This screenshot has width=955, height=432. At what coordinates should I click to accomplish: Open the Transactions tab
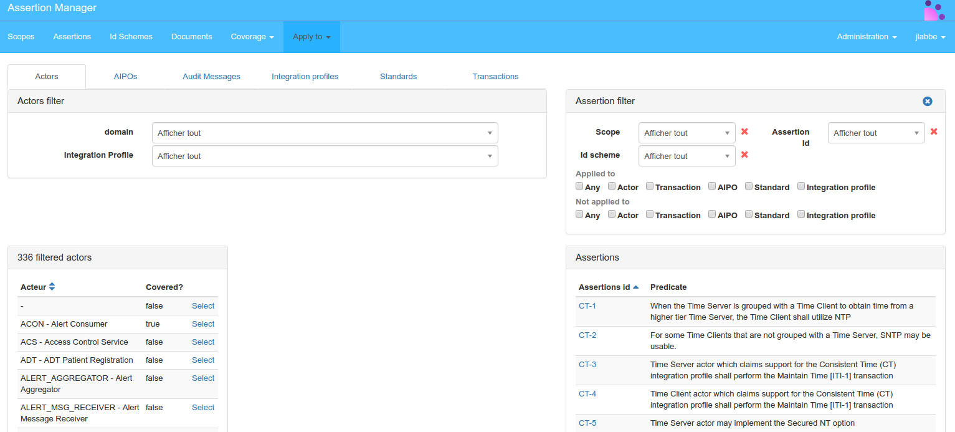495,77
